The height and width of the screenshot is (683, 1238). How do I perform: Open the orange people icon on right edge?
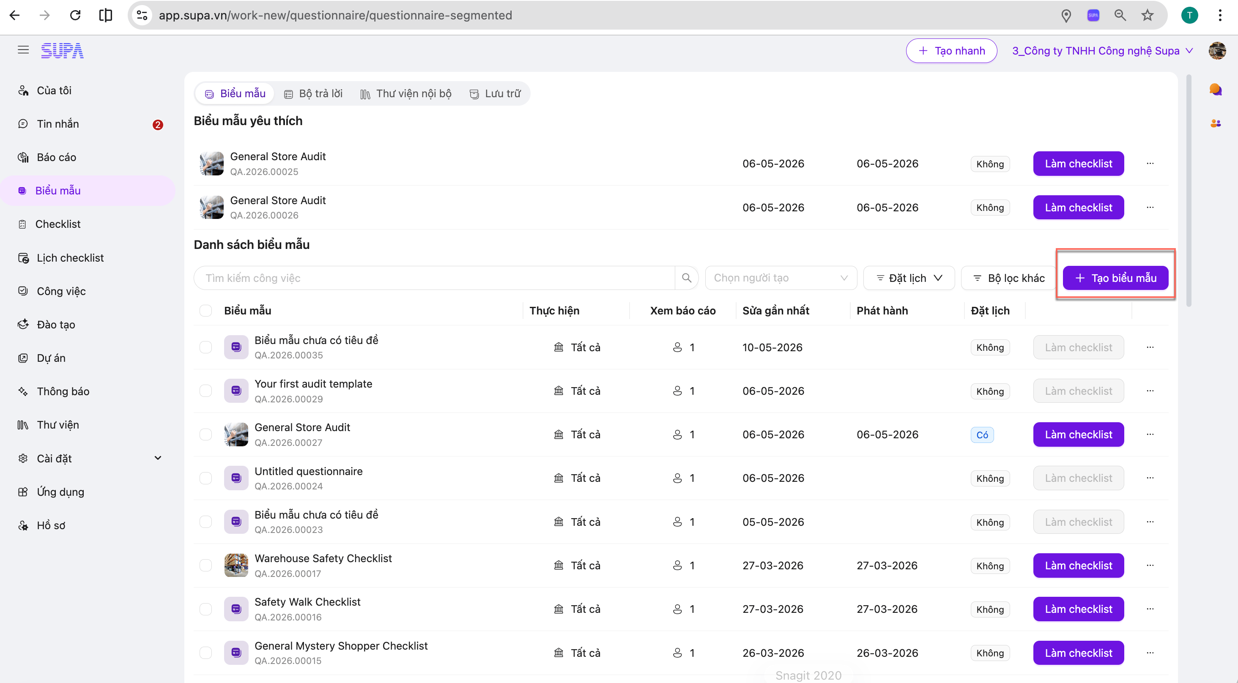pos(1216,123)
